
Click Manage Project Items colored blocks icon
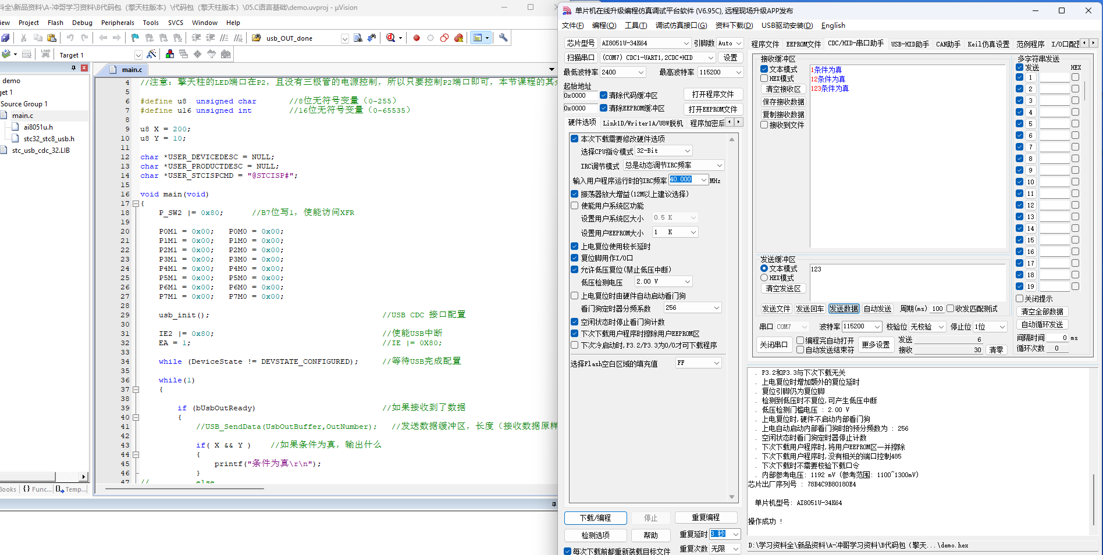coord(170,54)
